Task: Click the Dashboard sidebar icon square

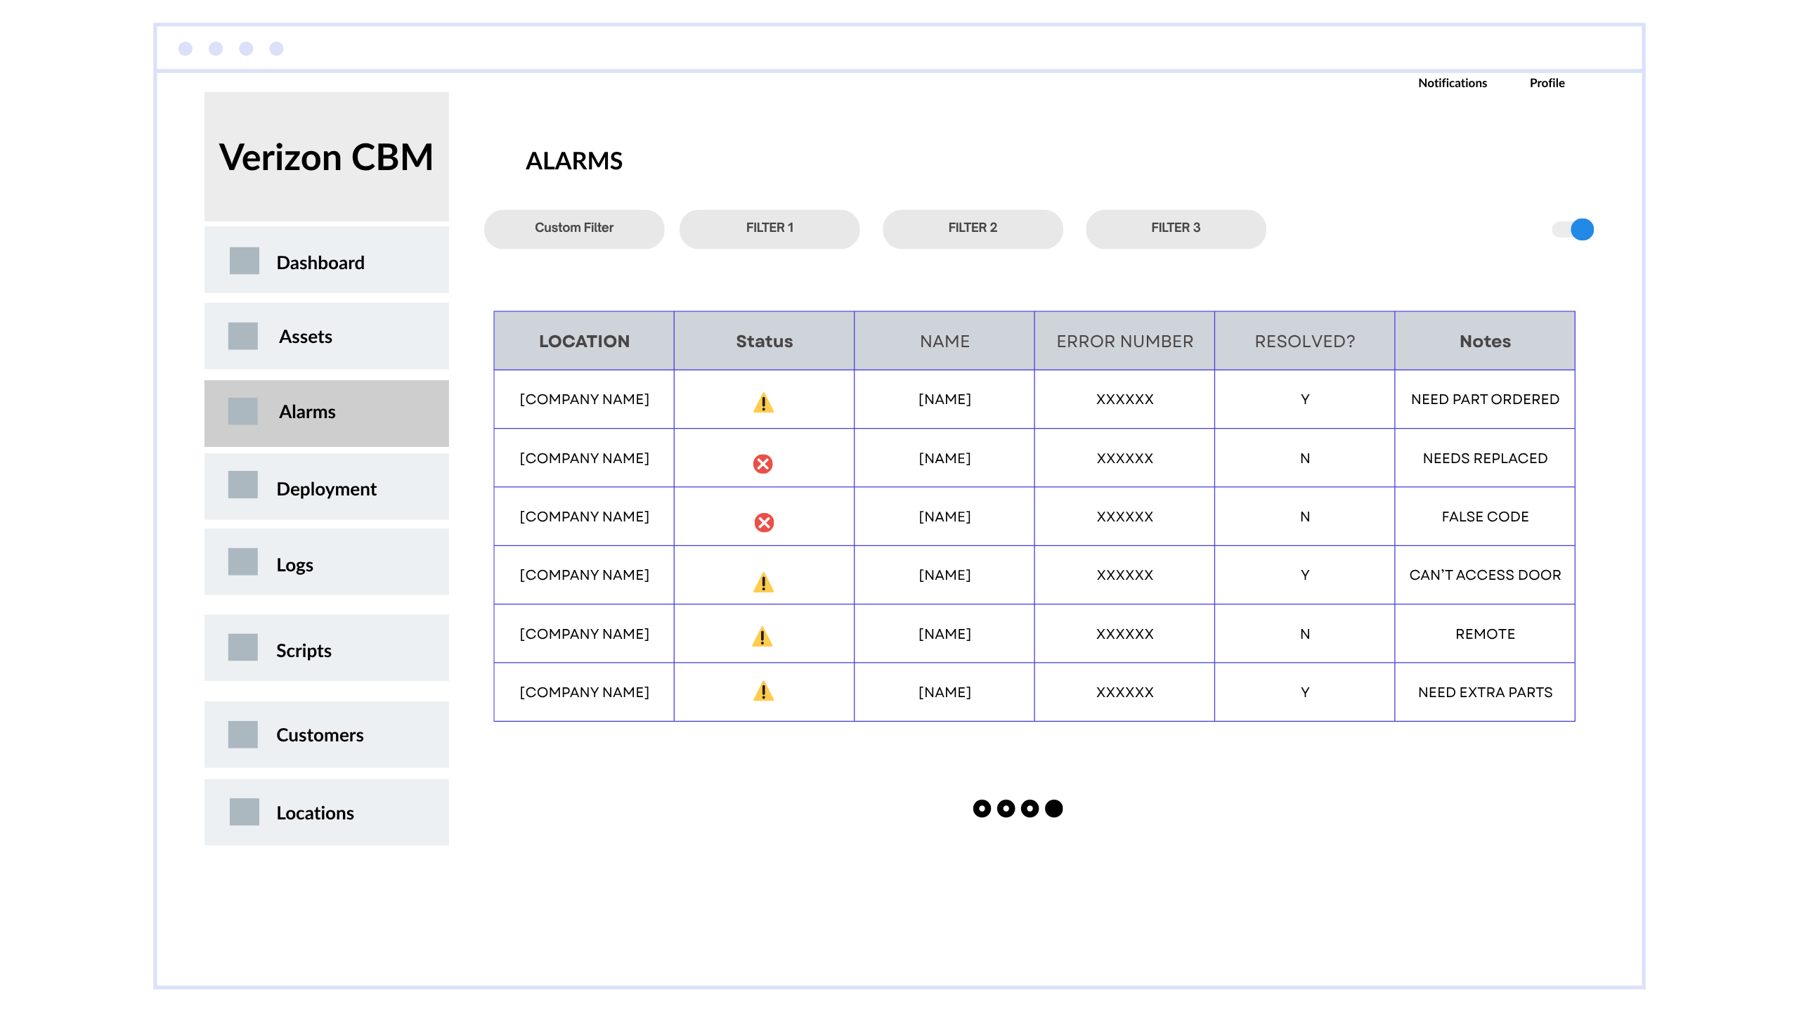Action: tap(244, 261)
